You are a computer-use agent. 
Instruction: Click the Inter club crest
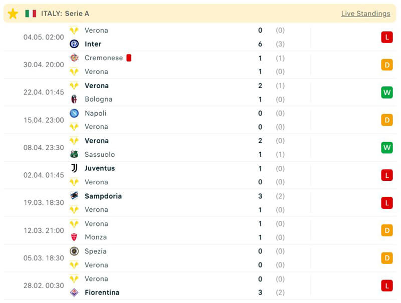click(74, 44)
